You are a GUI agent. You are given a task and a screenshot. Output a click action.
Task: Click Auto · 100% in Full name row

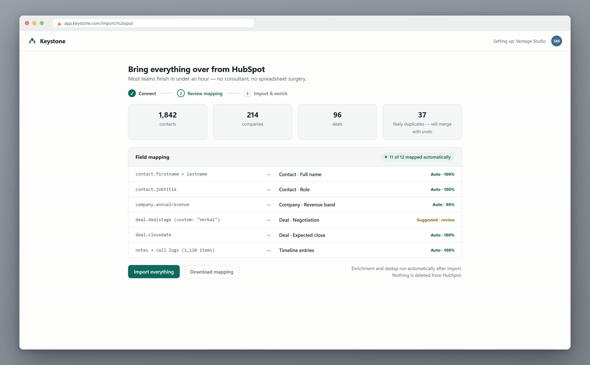pos(442,174)
